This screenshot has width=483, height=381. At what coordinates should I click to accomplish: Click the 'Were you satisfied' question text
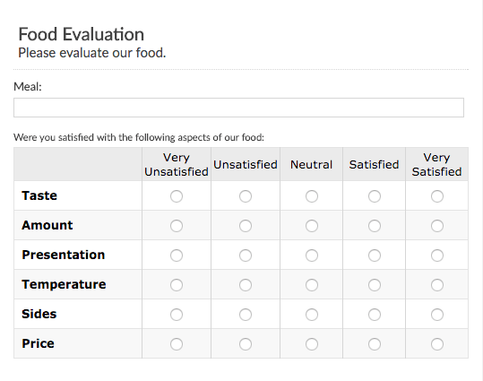click(139, 137)
